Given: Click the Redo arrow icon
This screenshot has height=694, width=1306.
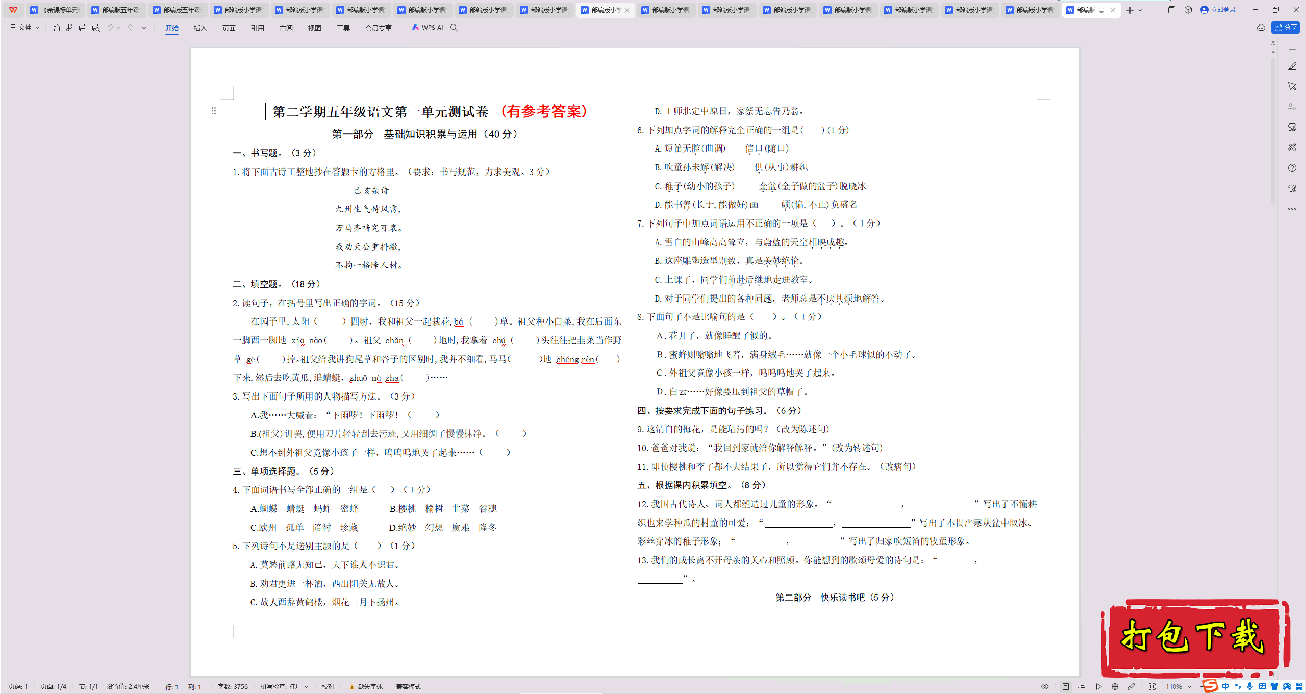Looking at the screenshot, I should point(131,28).
